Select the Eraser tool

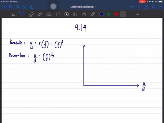tap(31, 14)
